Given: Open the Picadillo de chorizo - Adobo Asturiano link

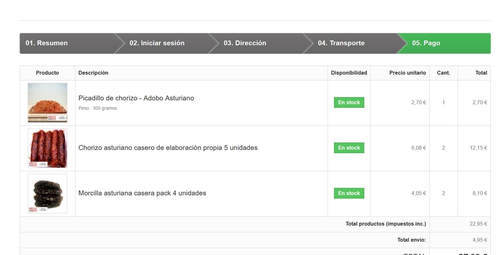Looking at the screenshot, I should [x=136, y=98].
